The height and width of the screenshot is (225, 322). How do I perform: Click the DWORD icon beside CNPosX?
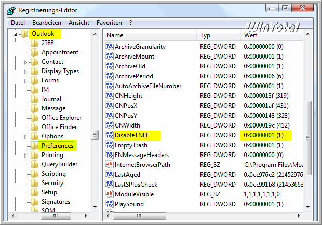[110, 105]
